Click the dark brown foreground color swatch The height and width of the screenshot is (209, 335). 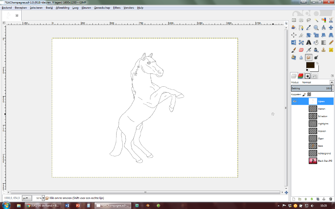coord(310,65)
